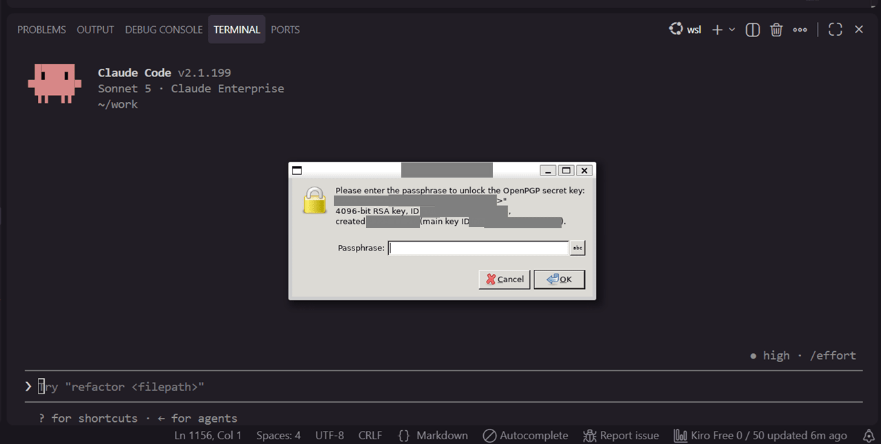The width and height of the screenshot is (881, 444).
Task: Select the TERMINAL tab
Action: pyautogui.click(x=237, y=30)
